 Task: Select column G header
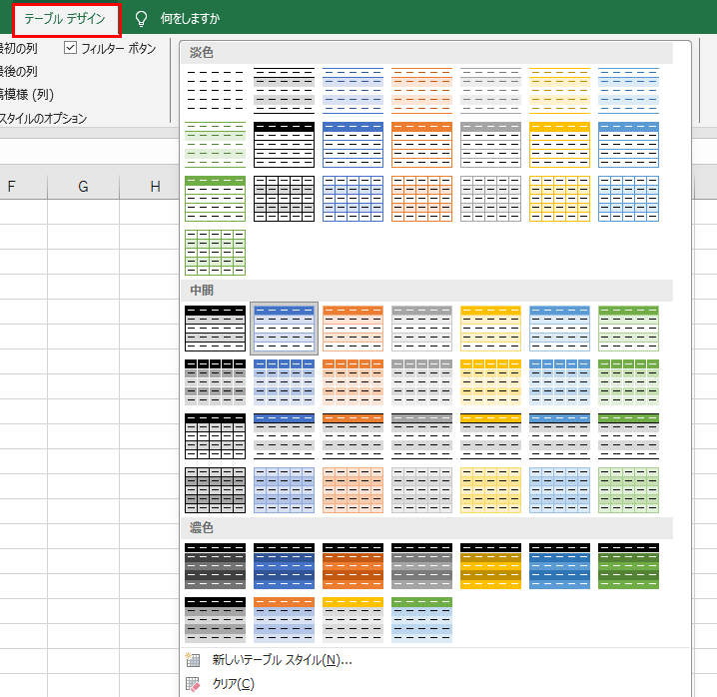click(x=83, y=187)
